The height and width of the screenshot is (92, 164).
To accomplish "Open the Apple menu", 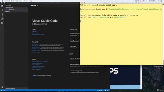I will tap(2, 1).
